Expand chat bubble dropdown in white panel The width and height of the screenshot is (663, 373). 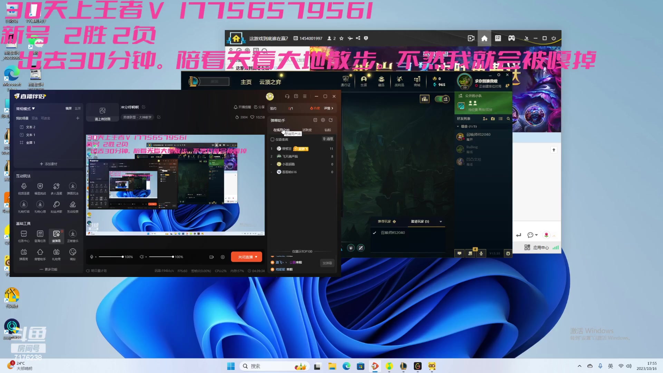pyautogui.click(x=536, y=235)
